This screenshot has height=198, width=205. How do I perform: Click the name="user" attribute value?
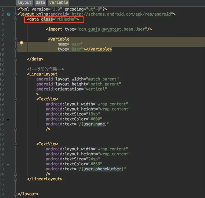click(76, 44)
